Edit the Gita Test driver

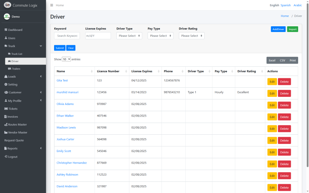tap(272, 82)
